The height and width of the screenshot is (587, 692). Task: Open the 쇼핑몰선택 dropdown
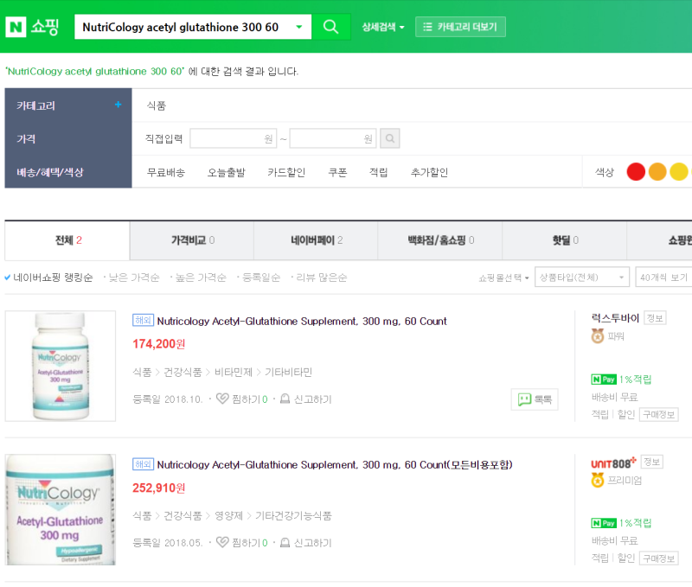coord(503,278)
